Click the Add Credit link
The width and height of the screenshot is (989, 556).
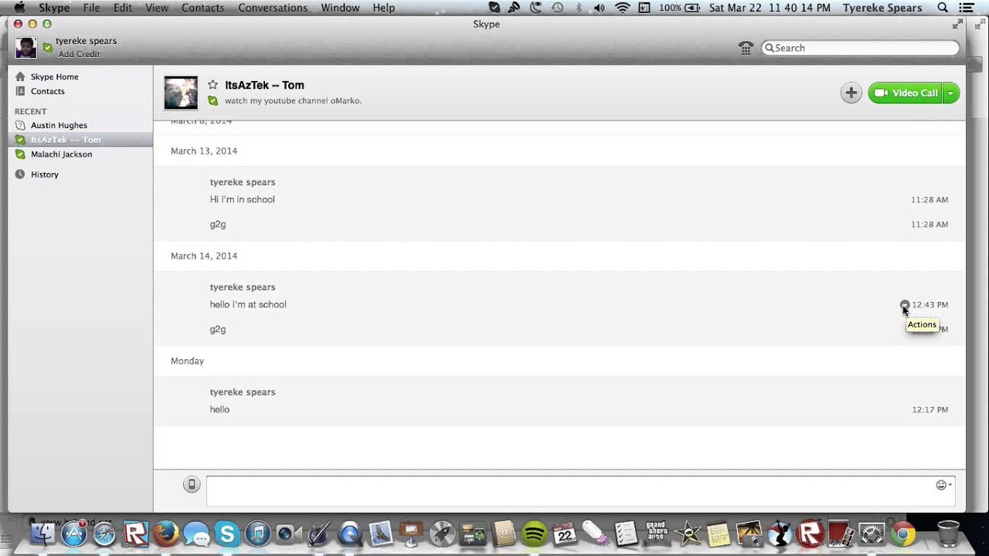pyautogui.click(x=79, y=55)
